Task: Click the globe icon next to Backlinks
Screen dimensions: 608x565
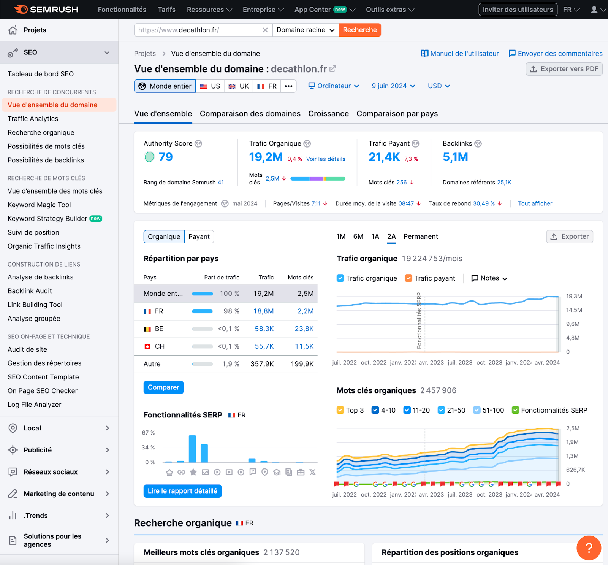Action: pyautogui.click(x=478, y=144)
